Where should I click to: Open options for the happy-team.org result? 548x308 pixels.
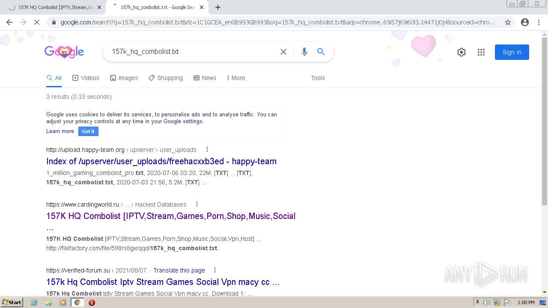[x=207, y=150]
